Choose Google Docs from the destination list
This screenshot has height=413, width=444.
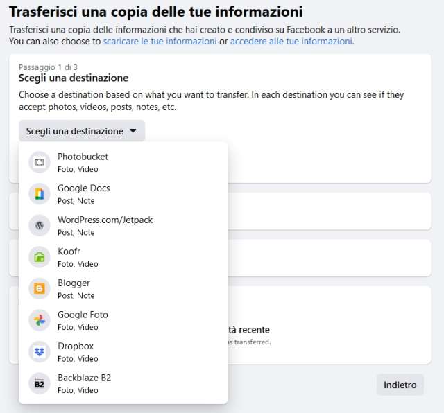[x=83, y=188]
